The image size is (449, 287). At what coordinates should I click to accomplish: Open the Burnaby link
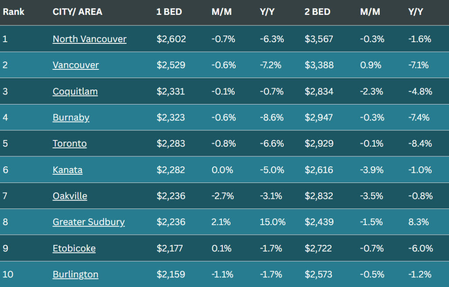[71, 118]
